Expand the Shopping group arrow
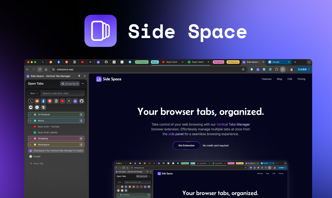The height and width of the screenshot is (198, 332). (x=31, y=139)
